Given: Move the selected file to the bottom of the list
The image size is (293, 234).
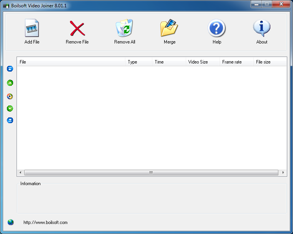Looking at the screenshot, I should click(x=10, y=120).
